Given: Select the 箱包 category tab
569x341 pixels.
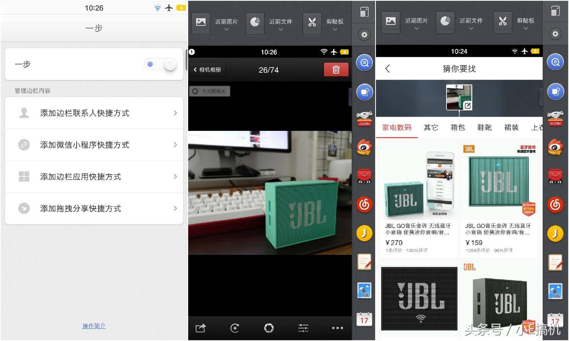Looking at the screenshot, I should tap(457, 127).
